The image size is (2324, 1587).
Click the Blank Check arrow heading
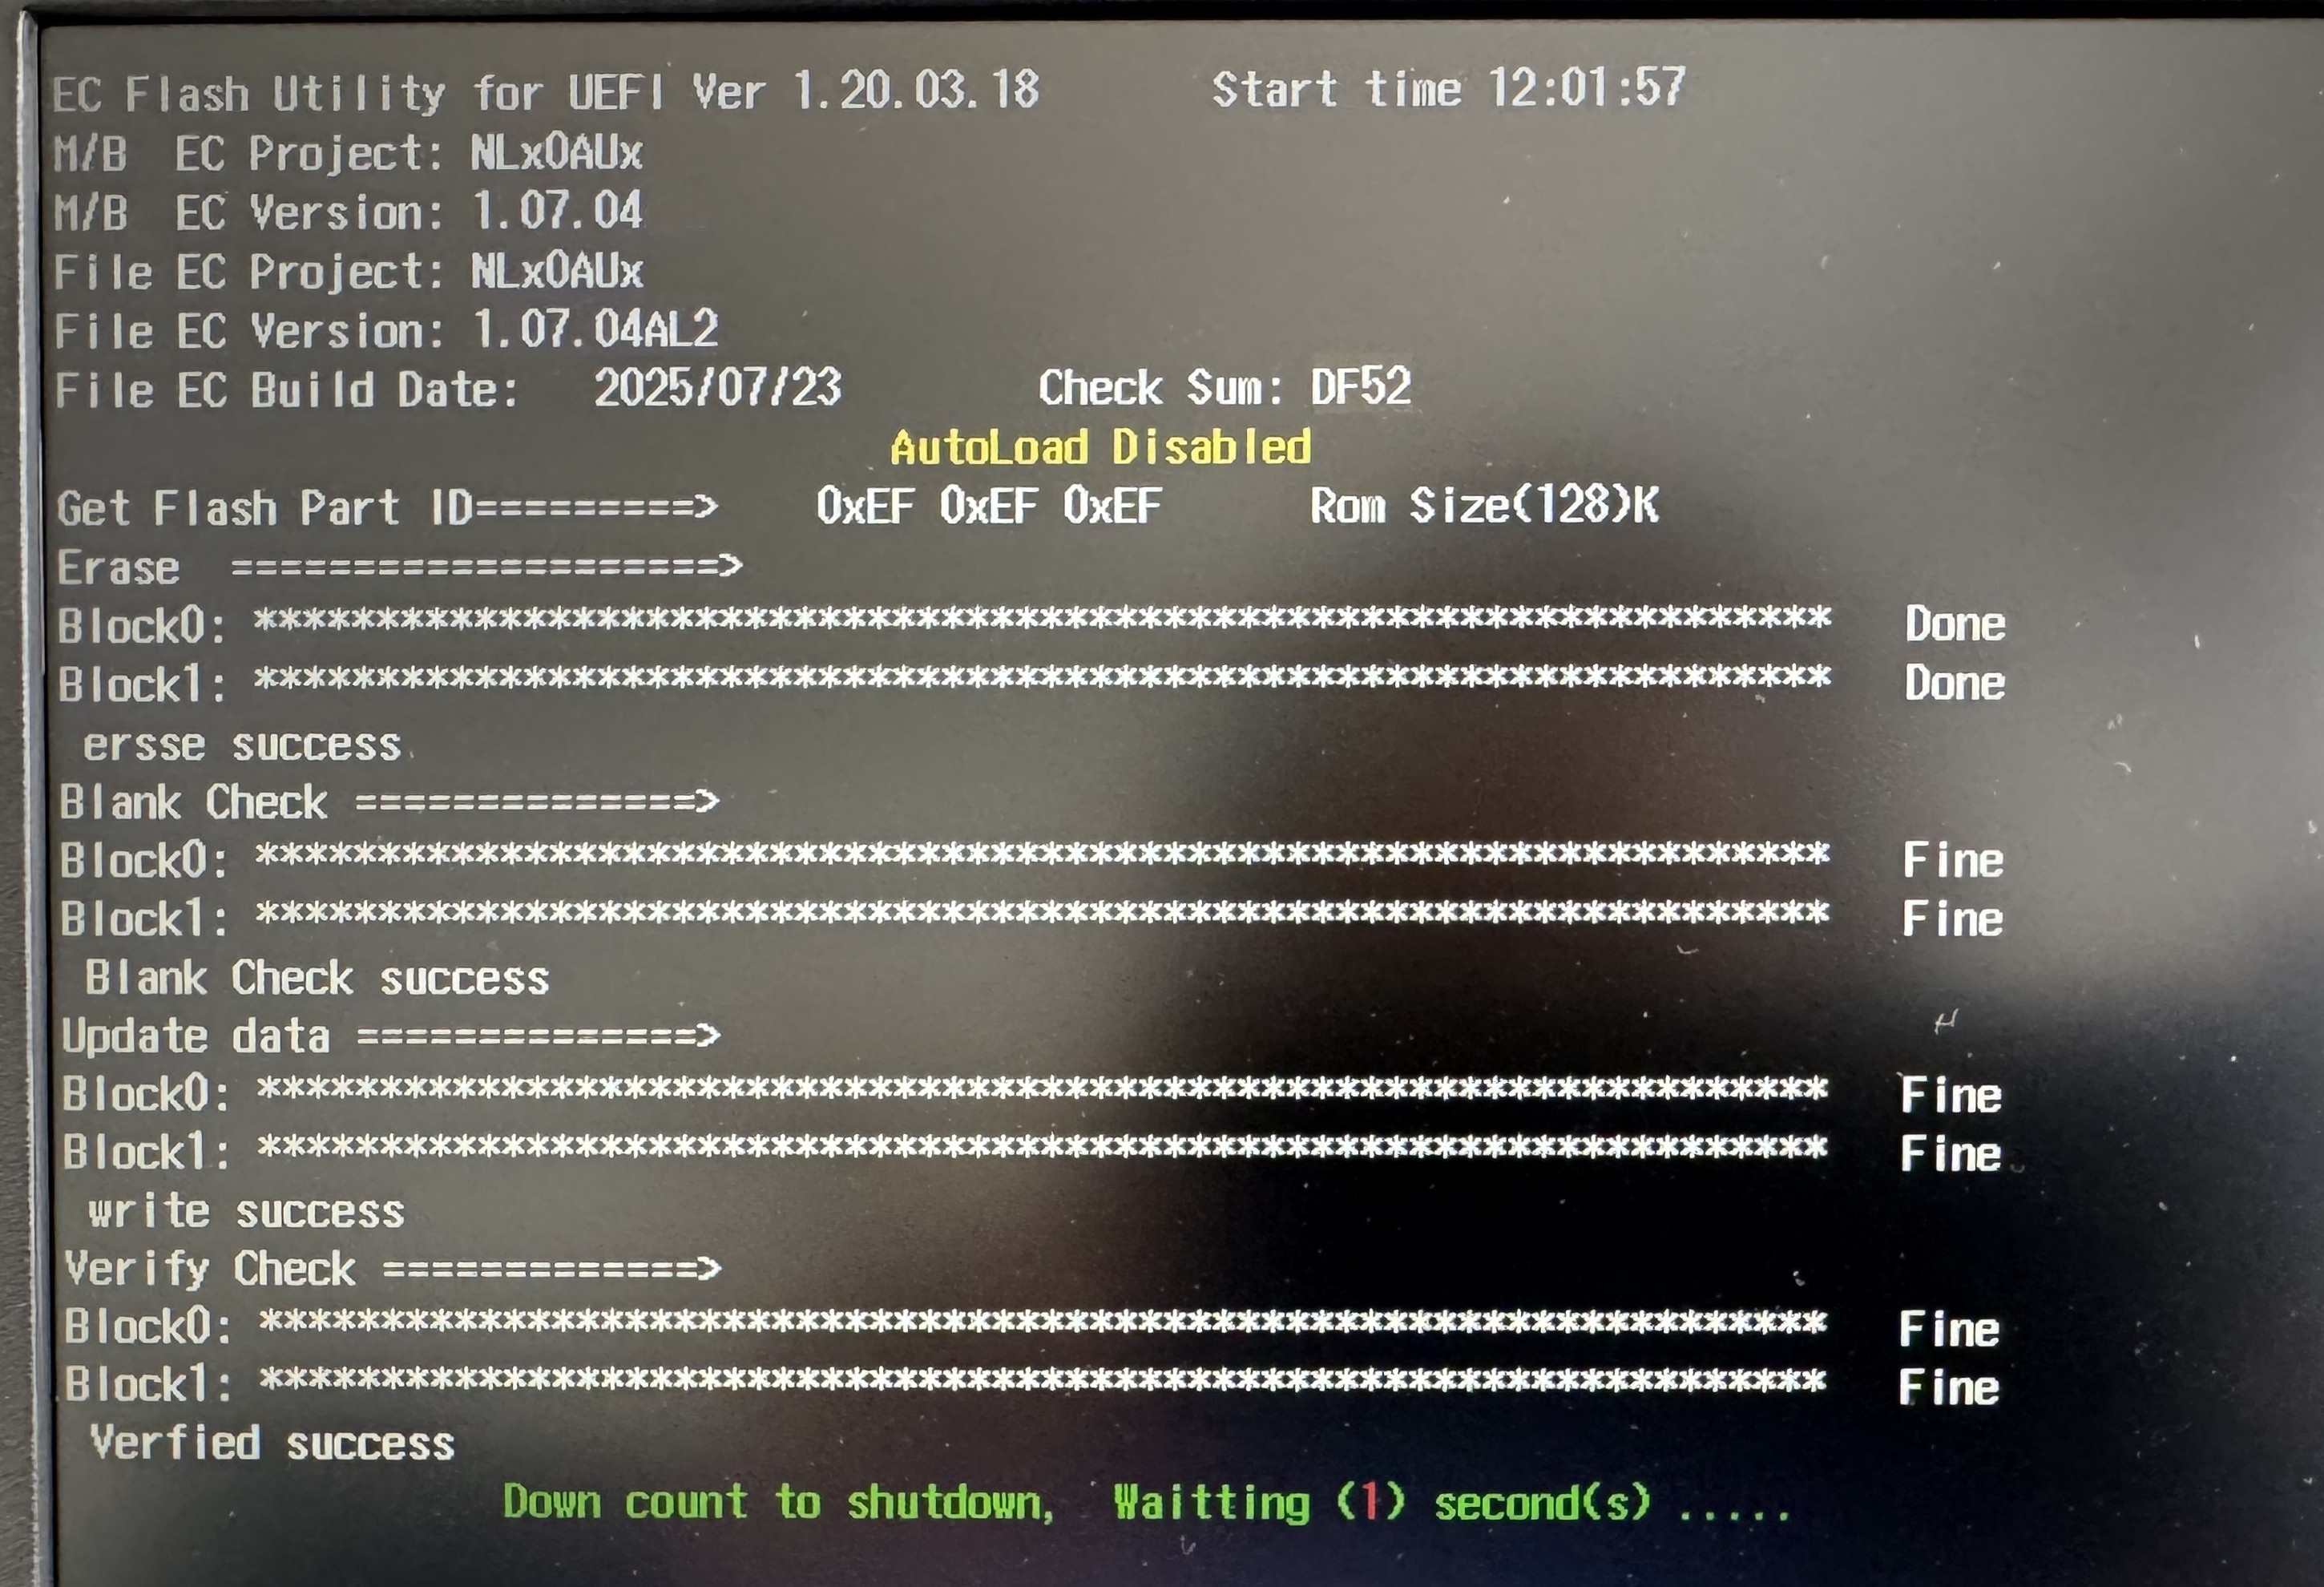pyautogui.click(x=389, y=802)
